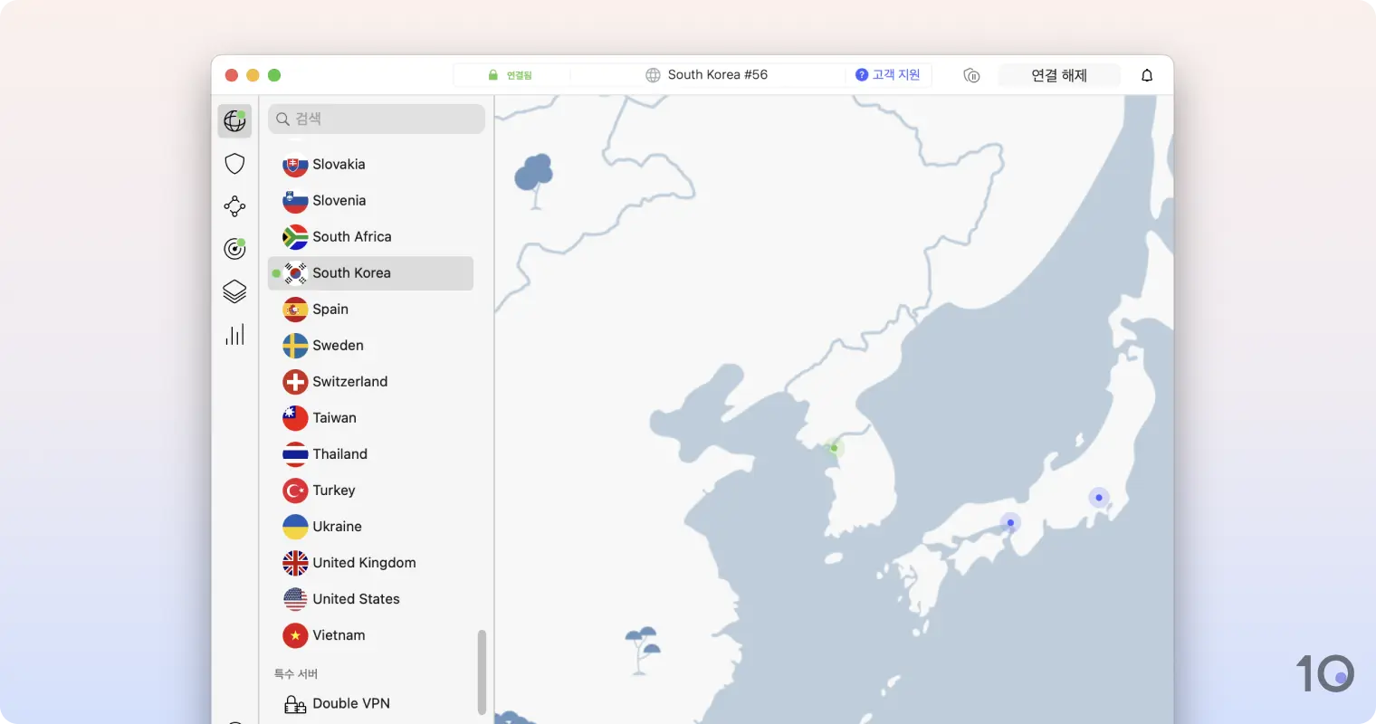This screenshot has height=724, width=1376.
Task: Pick Taiwan from the server list
Action: (334, 418)
